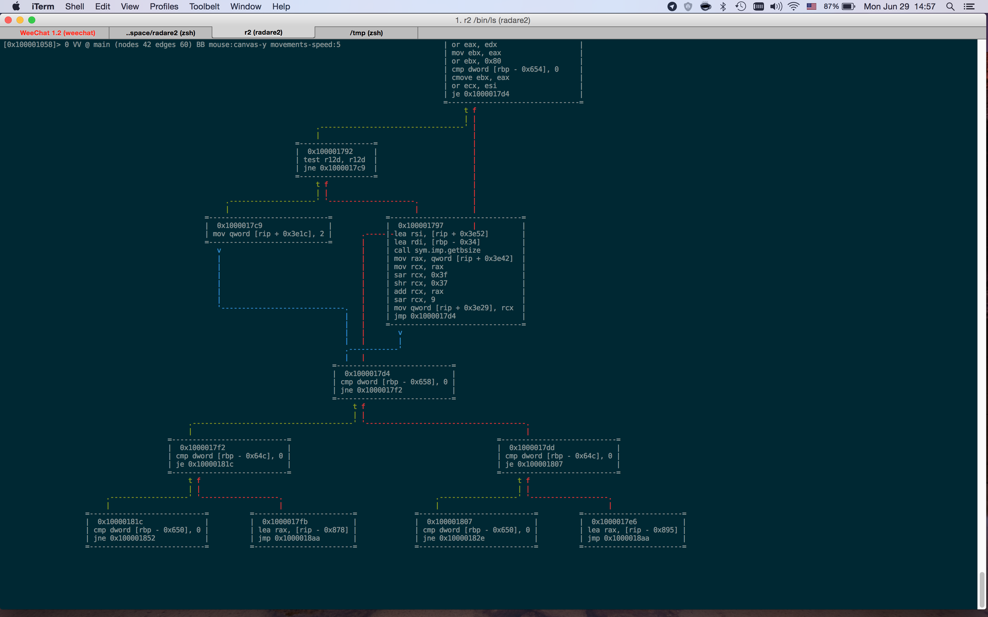Click 'je 0x10000181c' instruction
This screenshot has height=617, width=988.
(205, 464)
